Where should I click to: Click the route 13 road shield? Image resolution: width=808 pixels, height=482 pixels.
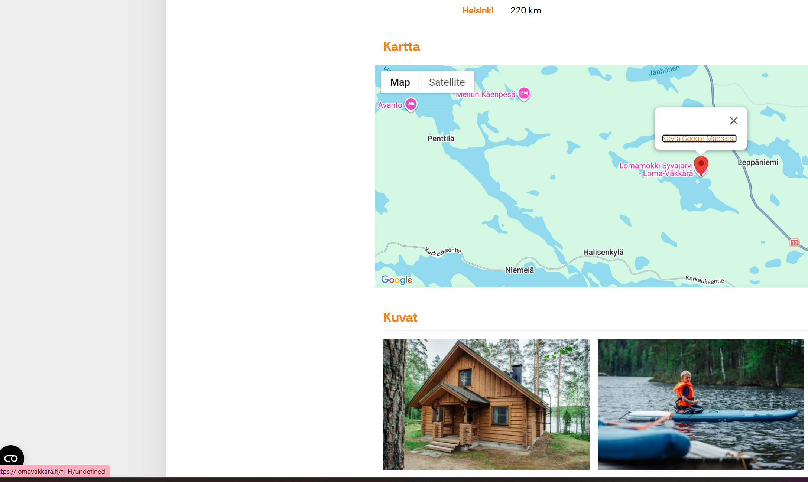pos(794,242)
